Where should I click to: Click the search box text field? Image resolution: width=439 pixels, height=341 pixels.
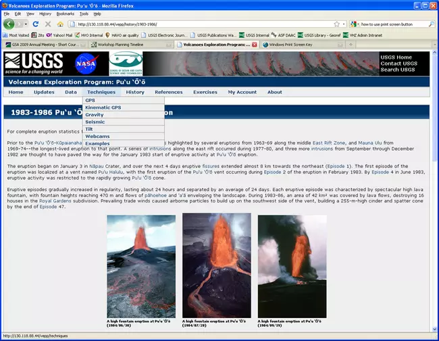[394, 24]
